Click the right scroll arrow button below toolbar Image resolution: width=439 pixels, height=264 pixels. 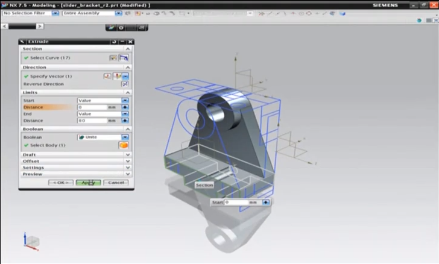[x=40, y=27]
